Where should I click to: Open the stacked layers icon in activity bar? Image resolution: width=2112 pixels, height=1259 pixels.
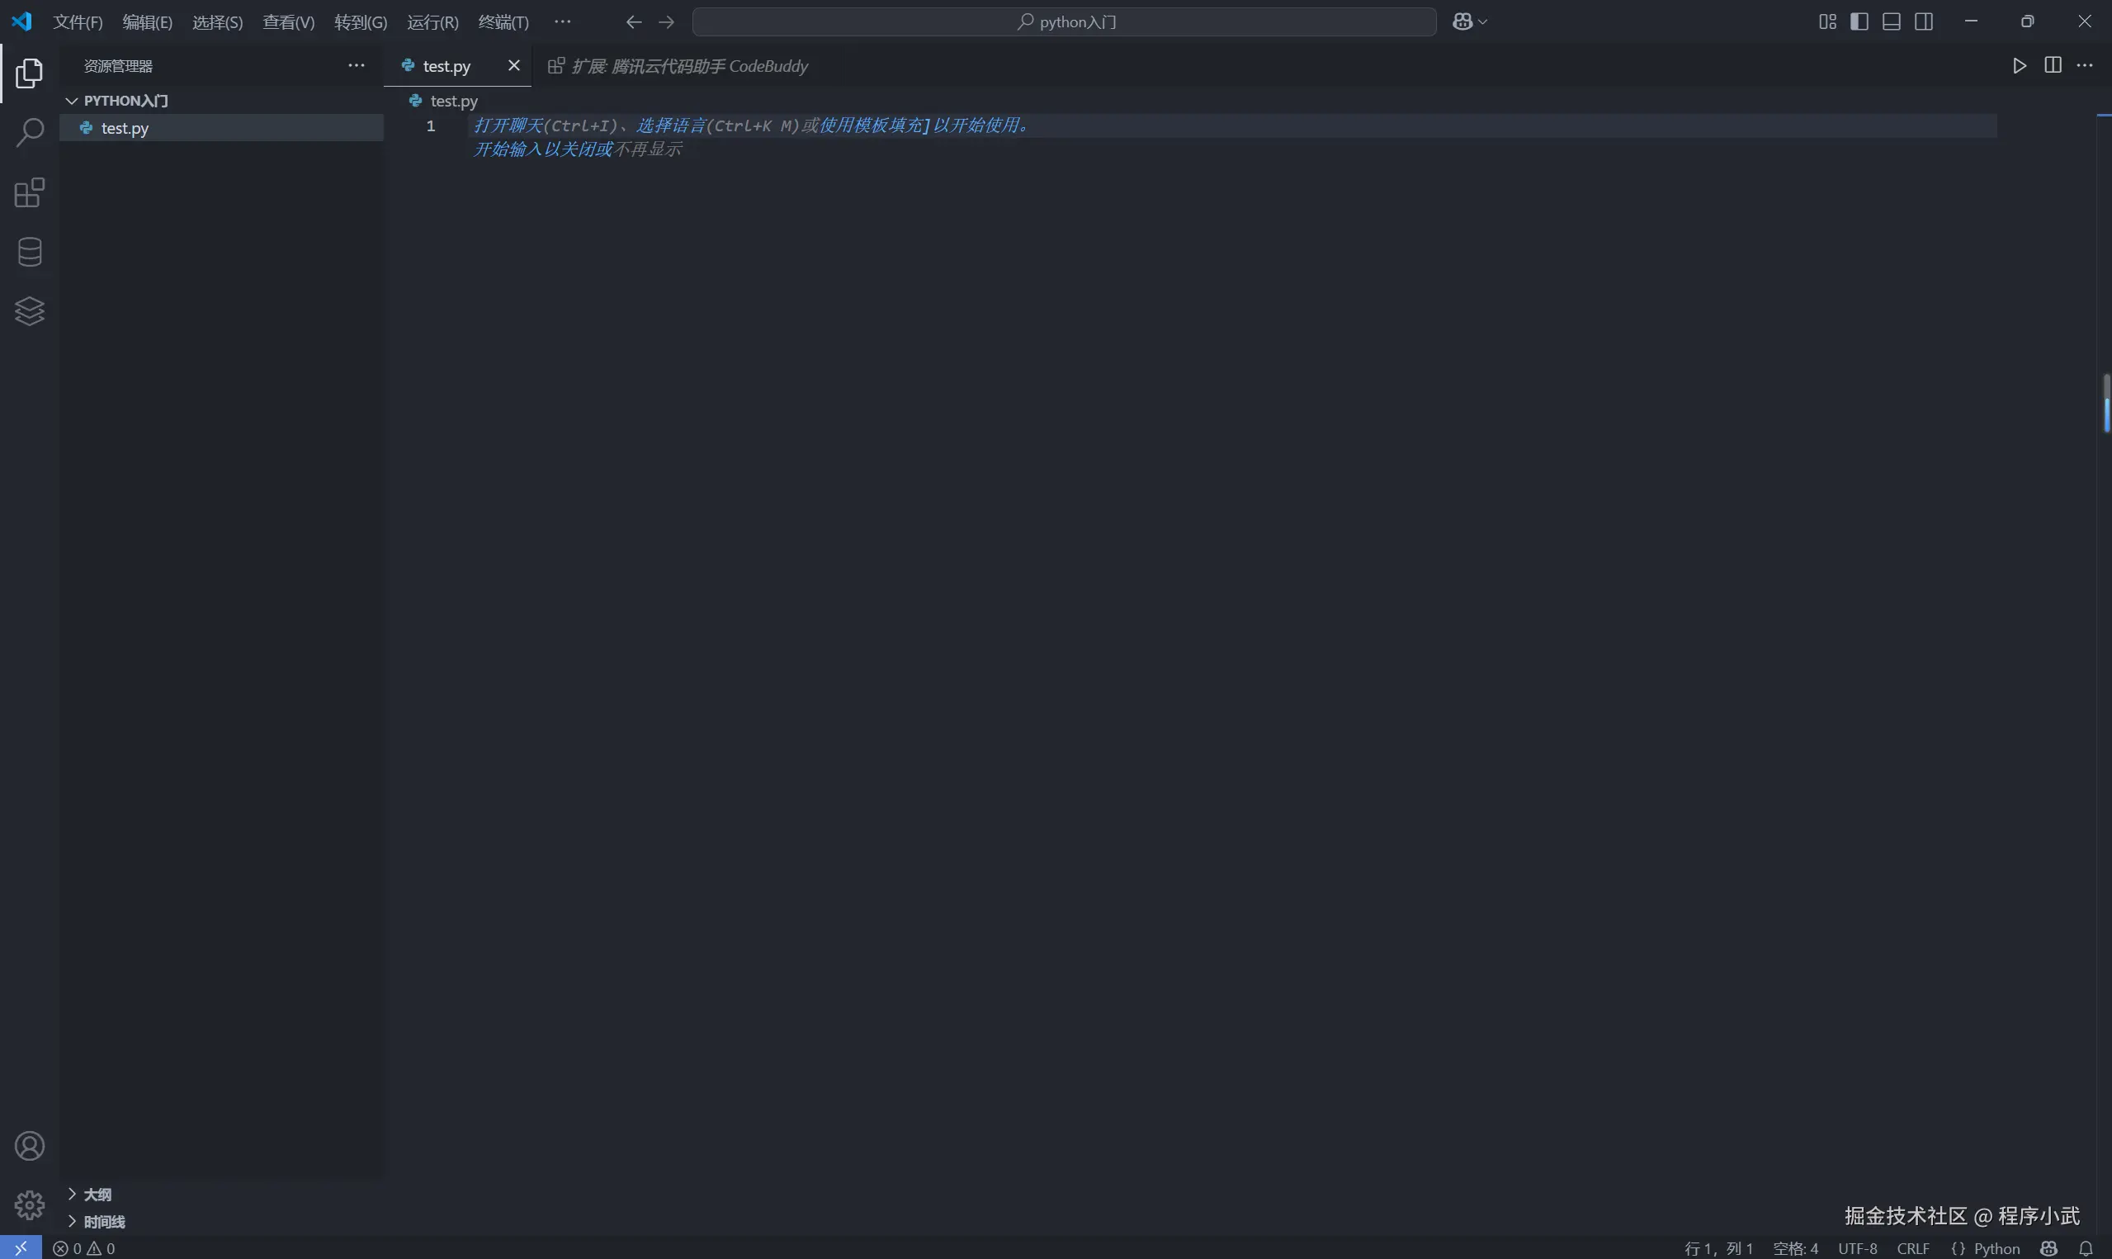(30, 311)
